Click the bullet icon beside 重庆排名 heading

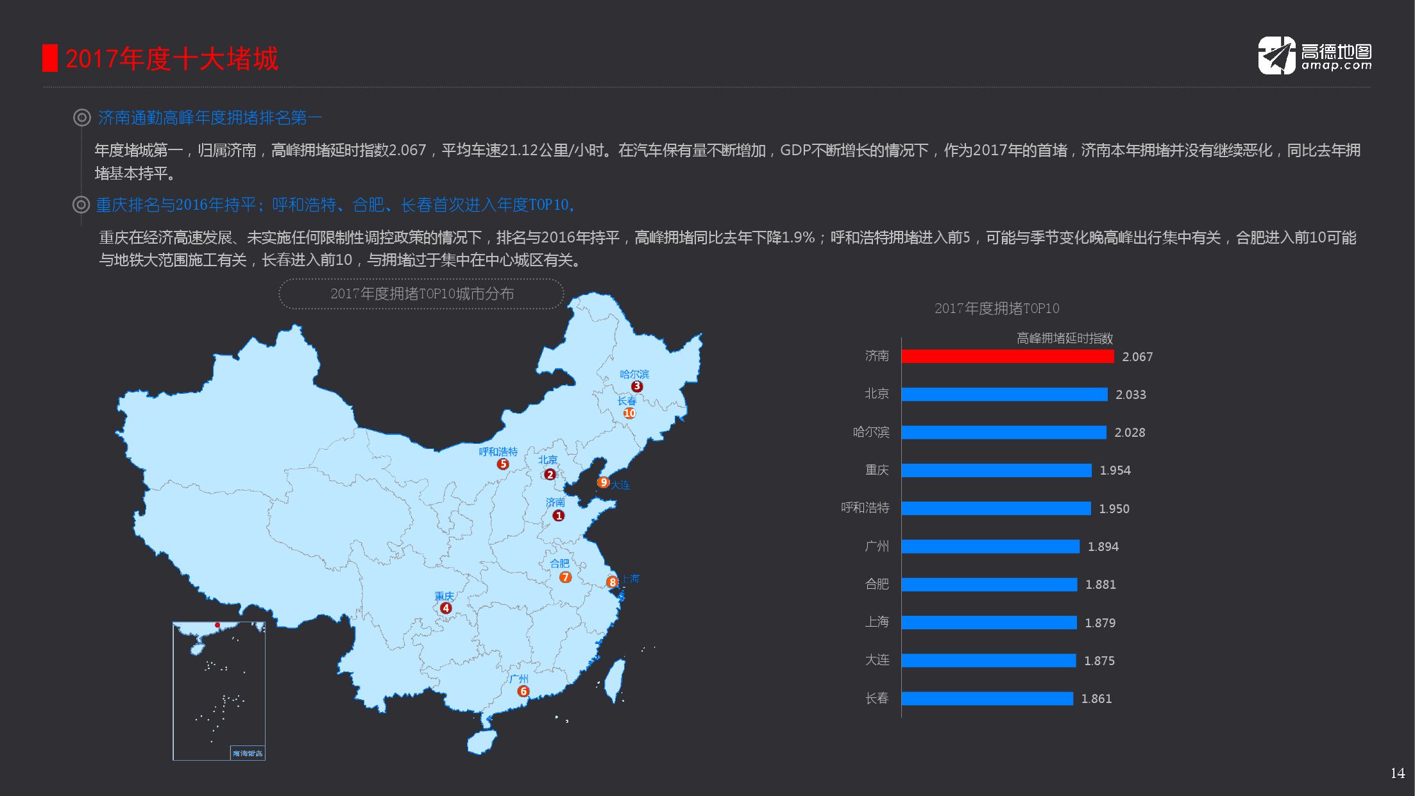pyautogui.click(x=81, y=205)
